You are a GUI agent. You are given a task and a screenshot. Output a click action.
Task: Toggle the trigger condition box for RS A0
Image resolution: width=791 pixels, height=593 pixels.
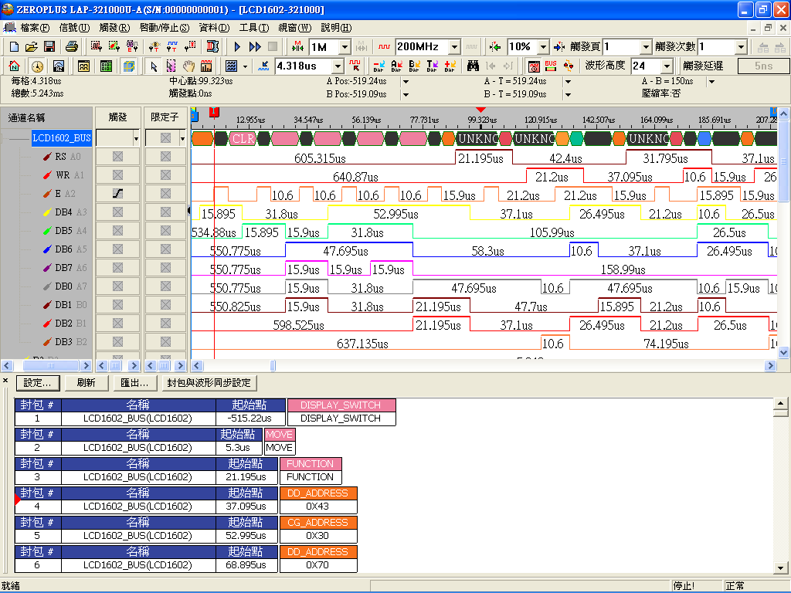[x=117, y=157]
